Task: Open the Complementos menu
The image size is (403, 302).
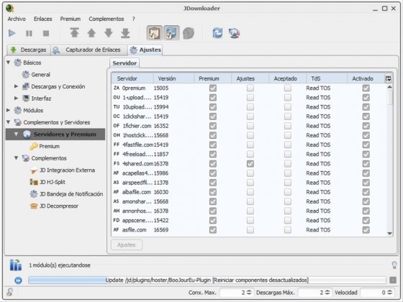Action: (x=107, y=19)
